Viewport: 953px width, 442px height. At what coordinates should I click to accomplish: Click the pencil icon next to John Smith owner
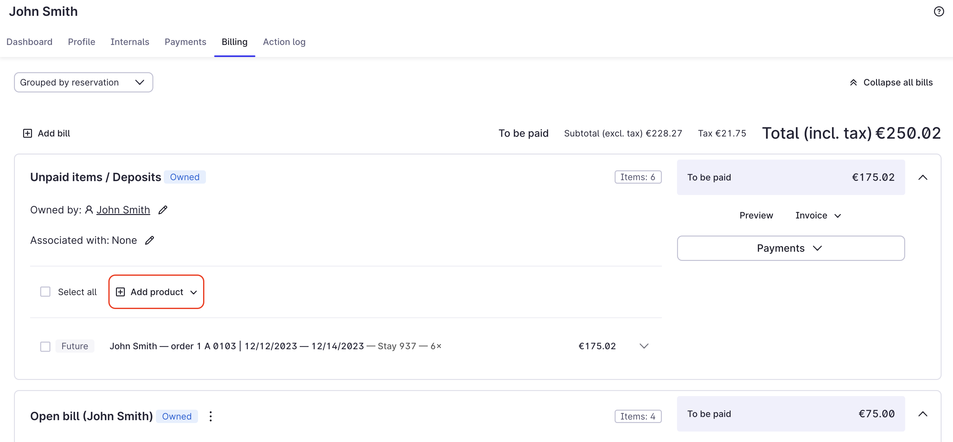(163, 210)
